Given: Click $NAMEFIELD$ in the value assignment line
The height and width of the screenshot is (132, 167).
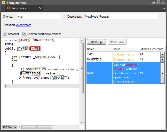Looking at the screenshot, I should [30, 73].
